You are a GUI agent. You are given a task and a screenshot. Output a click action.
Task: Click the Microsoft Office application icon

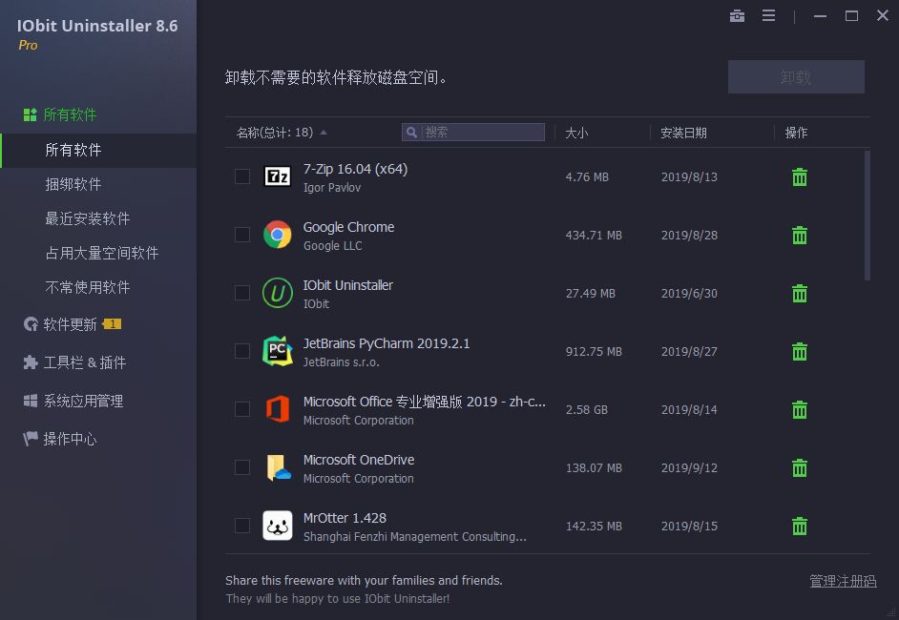[x=278, y=409]
